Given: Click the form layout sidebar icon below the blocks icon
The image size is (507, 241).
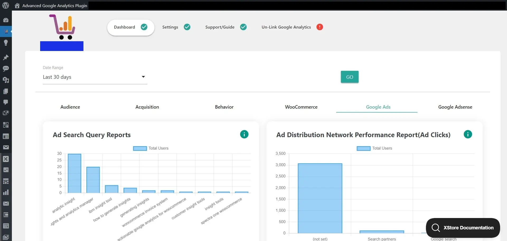Looking at the screenshot, I should pyautogui.click(x=6, y=136).
